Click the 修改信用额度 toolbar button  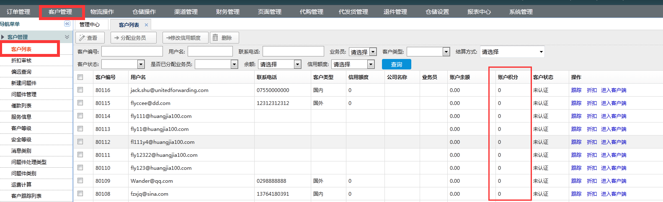pos(186,38)
